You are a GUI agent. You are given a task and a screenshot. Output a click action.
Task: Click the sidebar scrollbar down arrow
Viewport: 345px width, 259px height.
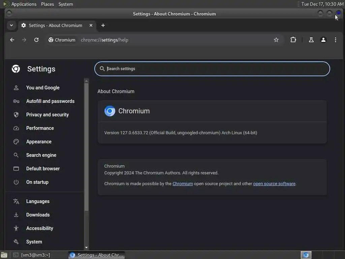pos(86,247)
